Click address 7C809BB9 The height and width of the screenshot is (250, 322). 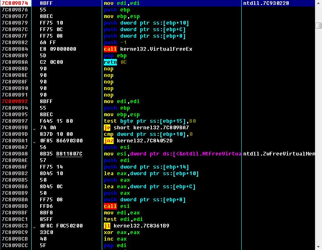pos(15,193)
